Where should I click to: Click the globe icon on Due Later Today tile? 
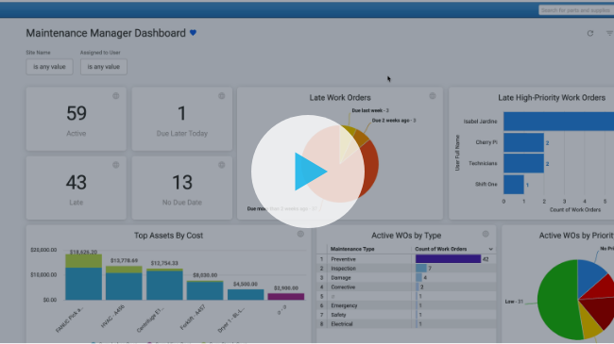coord(222,96)
